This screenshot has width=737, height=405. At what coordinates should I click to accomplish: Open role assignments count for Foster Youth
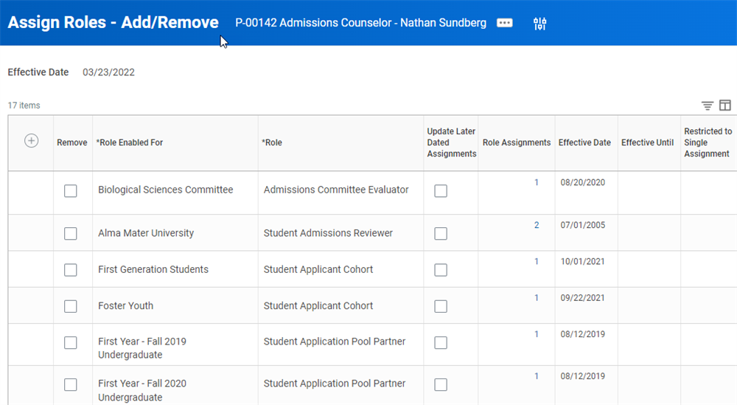pos(537,298)
